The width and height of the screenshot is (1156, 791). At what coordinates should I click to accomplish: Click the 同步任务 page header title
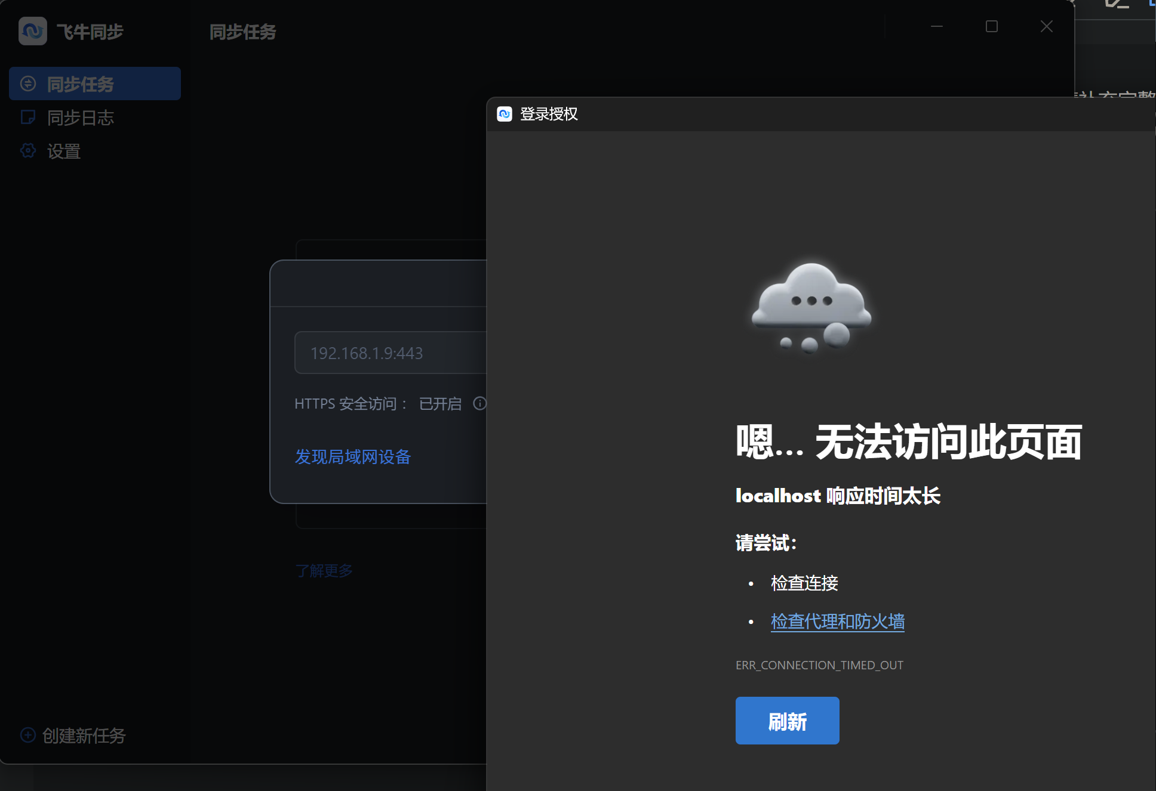tap(243, 32)
